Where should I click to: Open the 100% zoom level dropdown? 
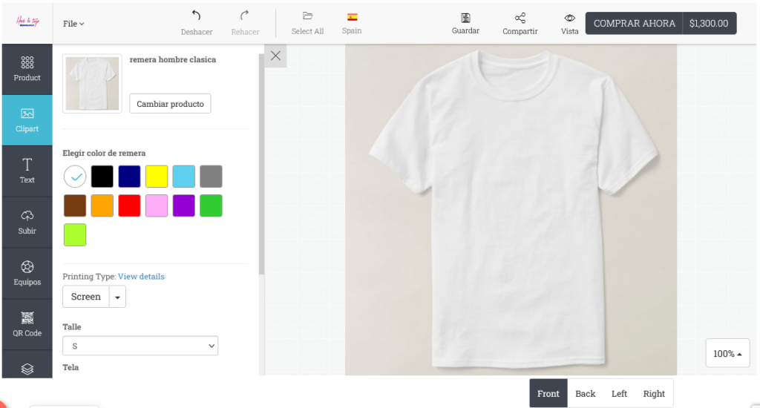(727, 354)
